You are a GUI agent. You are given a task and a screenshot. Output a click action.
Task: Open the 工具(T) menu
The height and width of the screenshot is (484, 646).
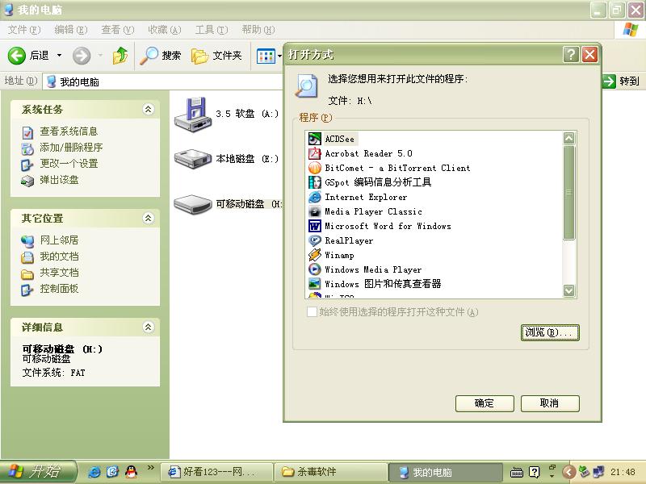click(212, 30)
